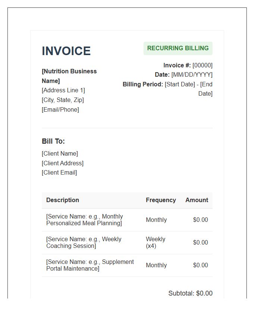Viewport: 261px width, 335px height.
Task: Click the [Client Address] placeholder
Action: (63, 163)
